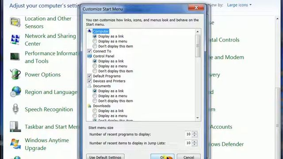Open the Speech Recognition microphone icon
Viewport: 283px width, 159px height.
coord(15,109)
